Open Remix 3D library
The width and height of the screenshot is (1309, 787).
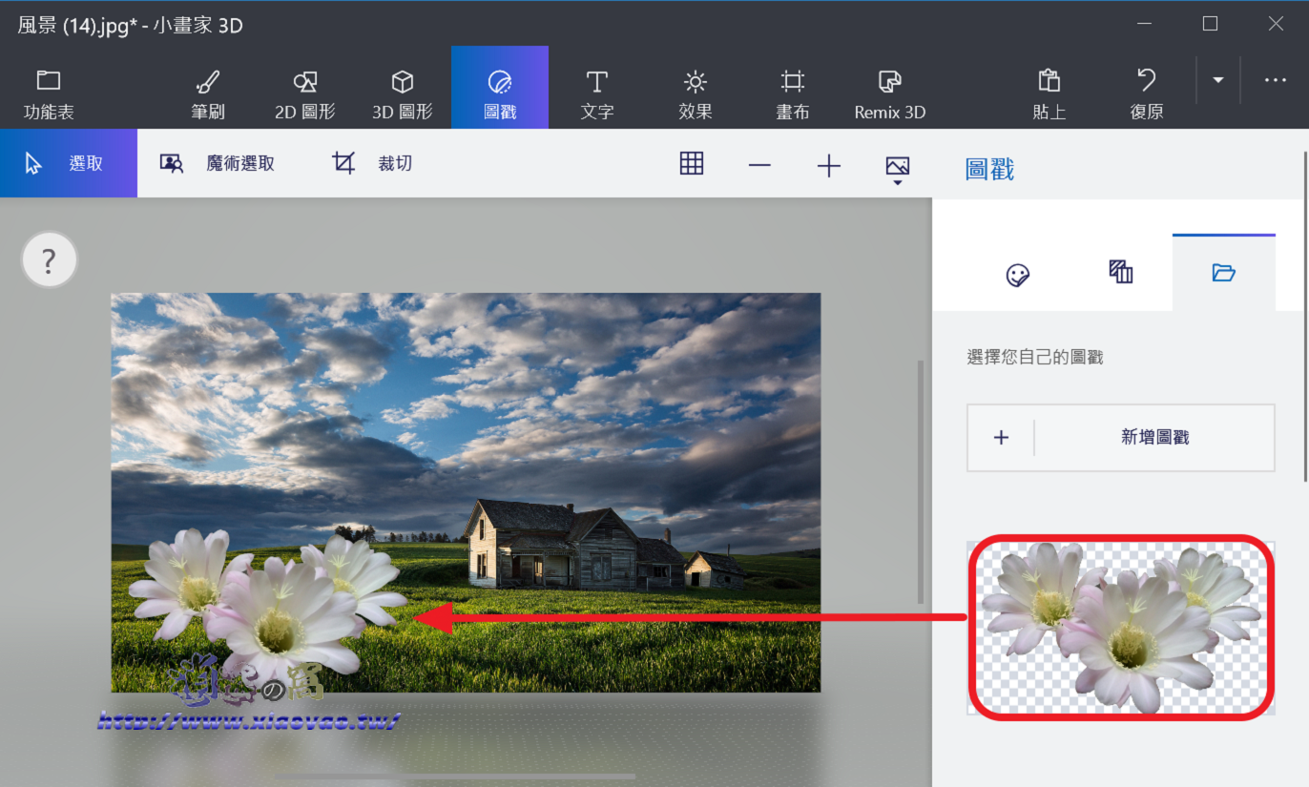click(x=890, y=93)
